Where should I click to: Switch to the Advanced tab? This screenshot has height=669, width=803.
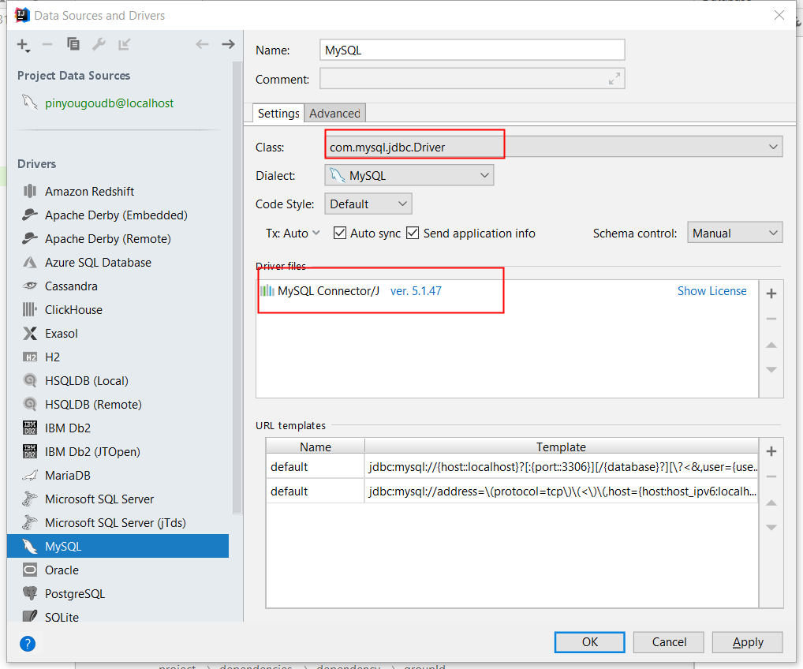tap(334, 113)
